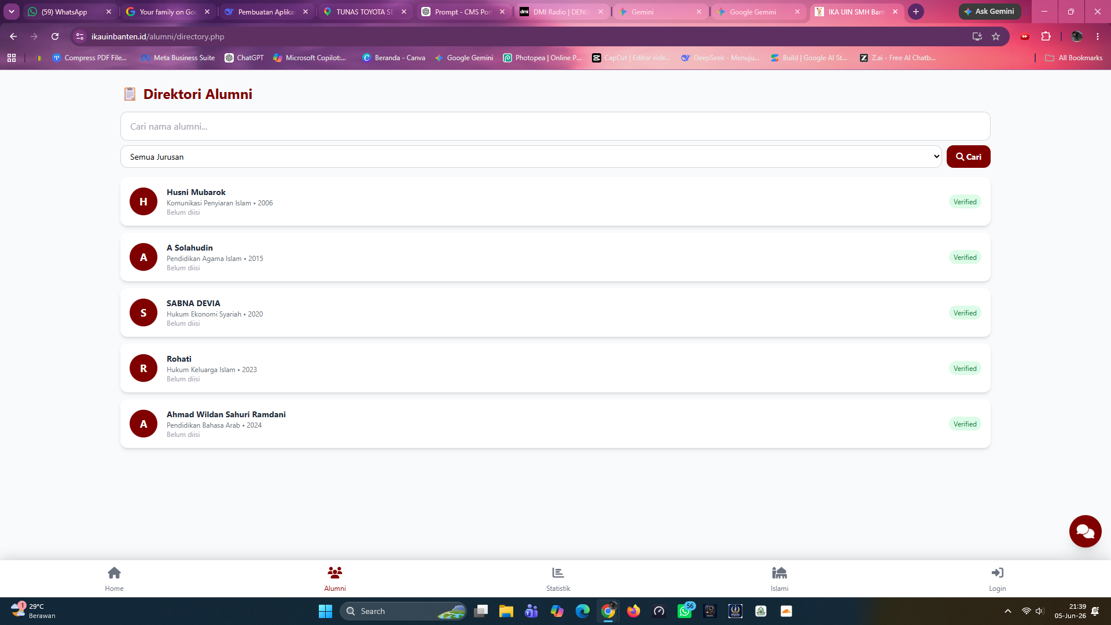The height and width of the screenshot is (625, 1111).
Task: Switch to the DMI Radio tab
Action: pos(561,12)
